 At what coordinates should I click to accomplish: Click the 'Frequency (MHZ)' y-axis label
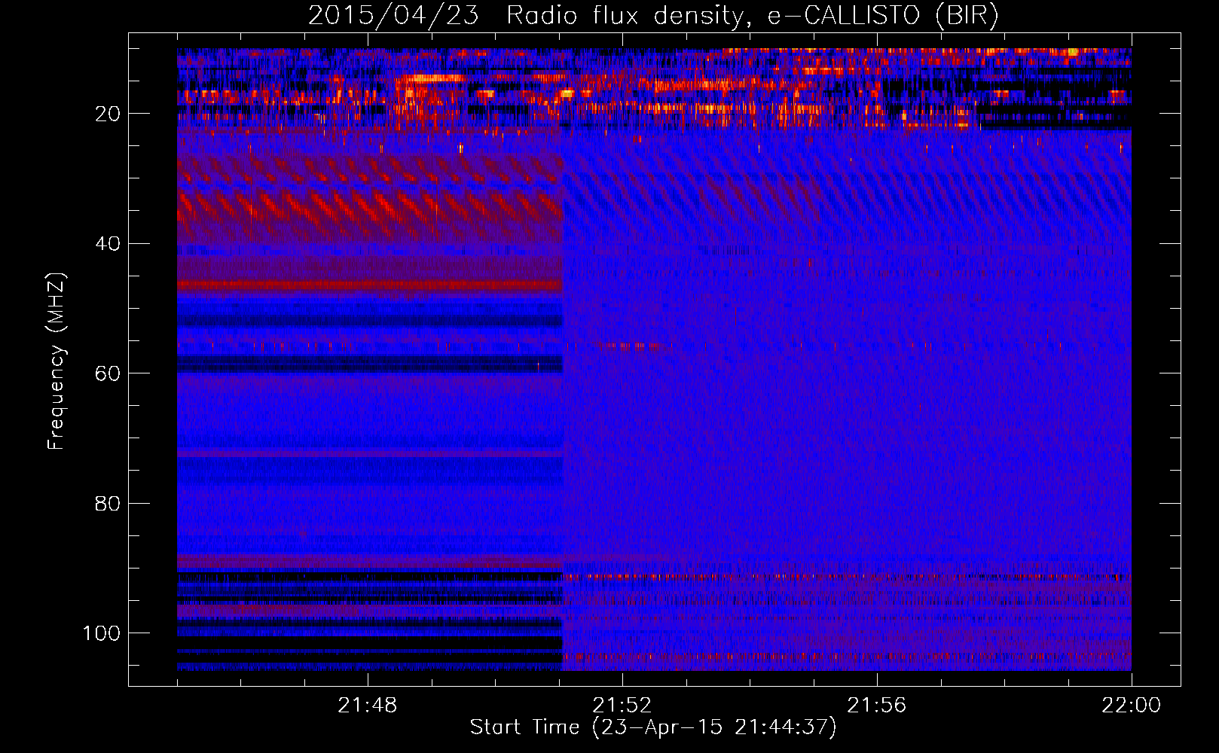(x=57, y=361)
